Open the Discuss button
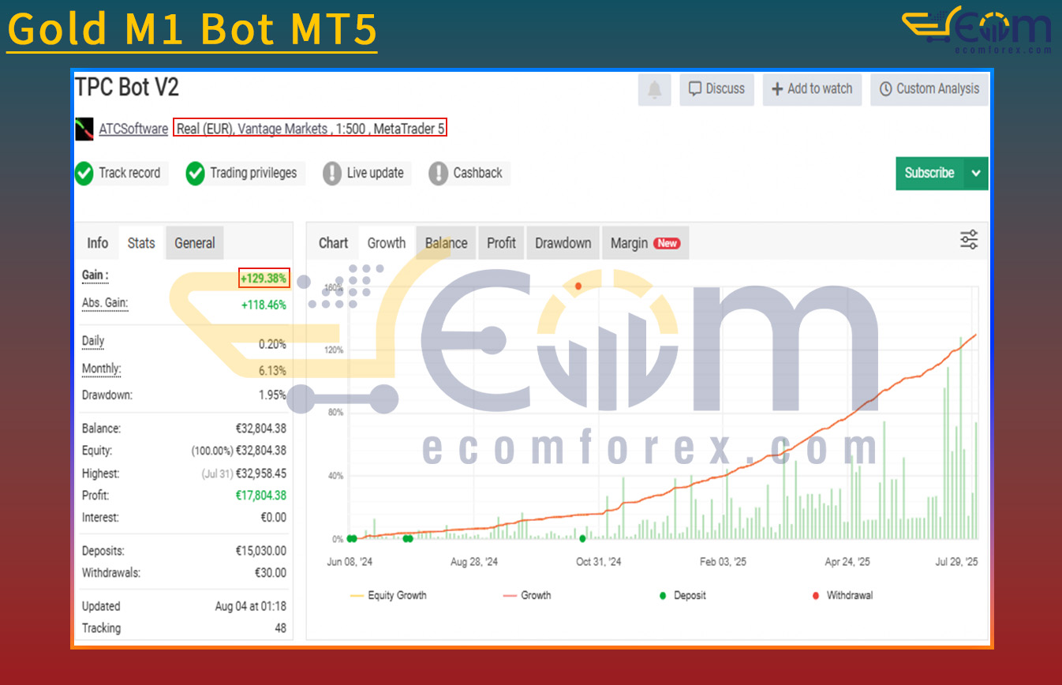Viewport: 1062px width, 685px height. [716, 89]
